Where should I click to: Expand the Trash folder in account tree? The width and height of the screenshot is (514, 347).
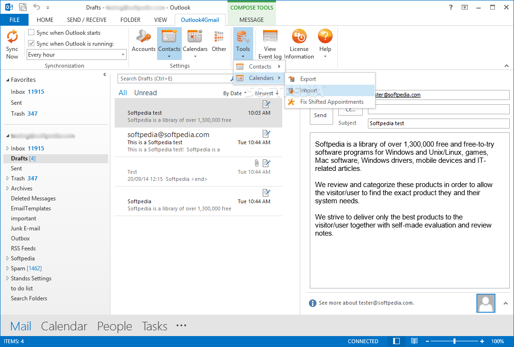[8, 178]
